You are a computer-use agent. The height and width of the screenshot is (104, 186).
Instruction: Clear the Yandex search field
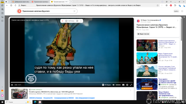click(74, 11)
